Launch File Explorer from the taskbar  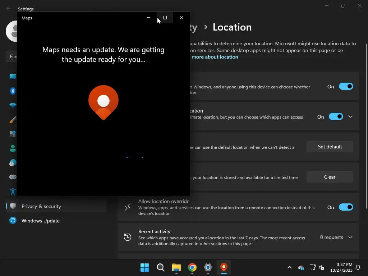click(176, 267)
